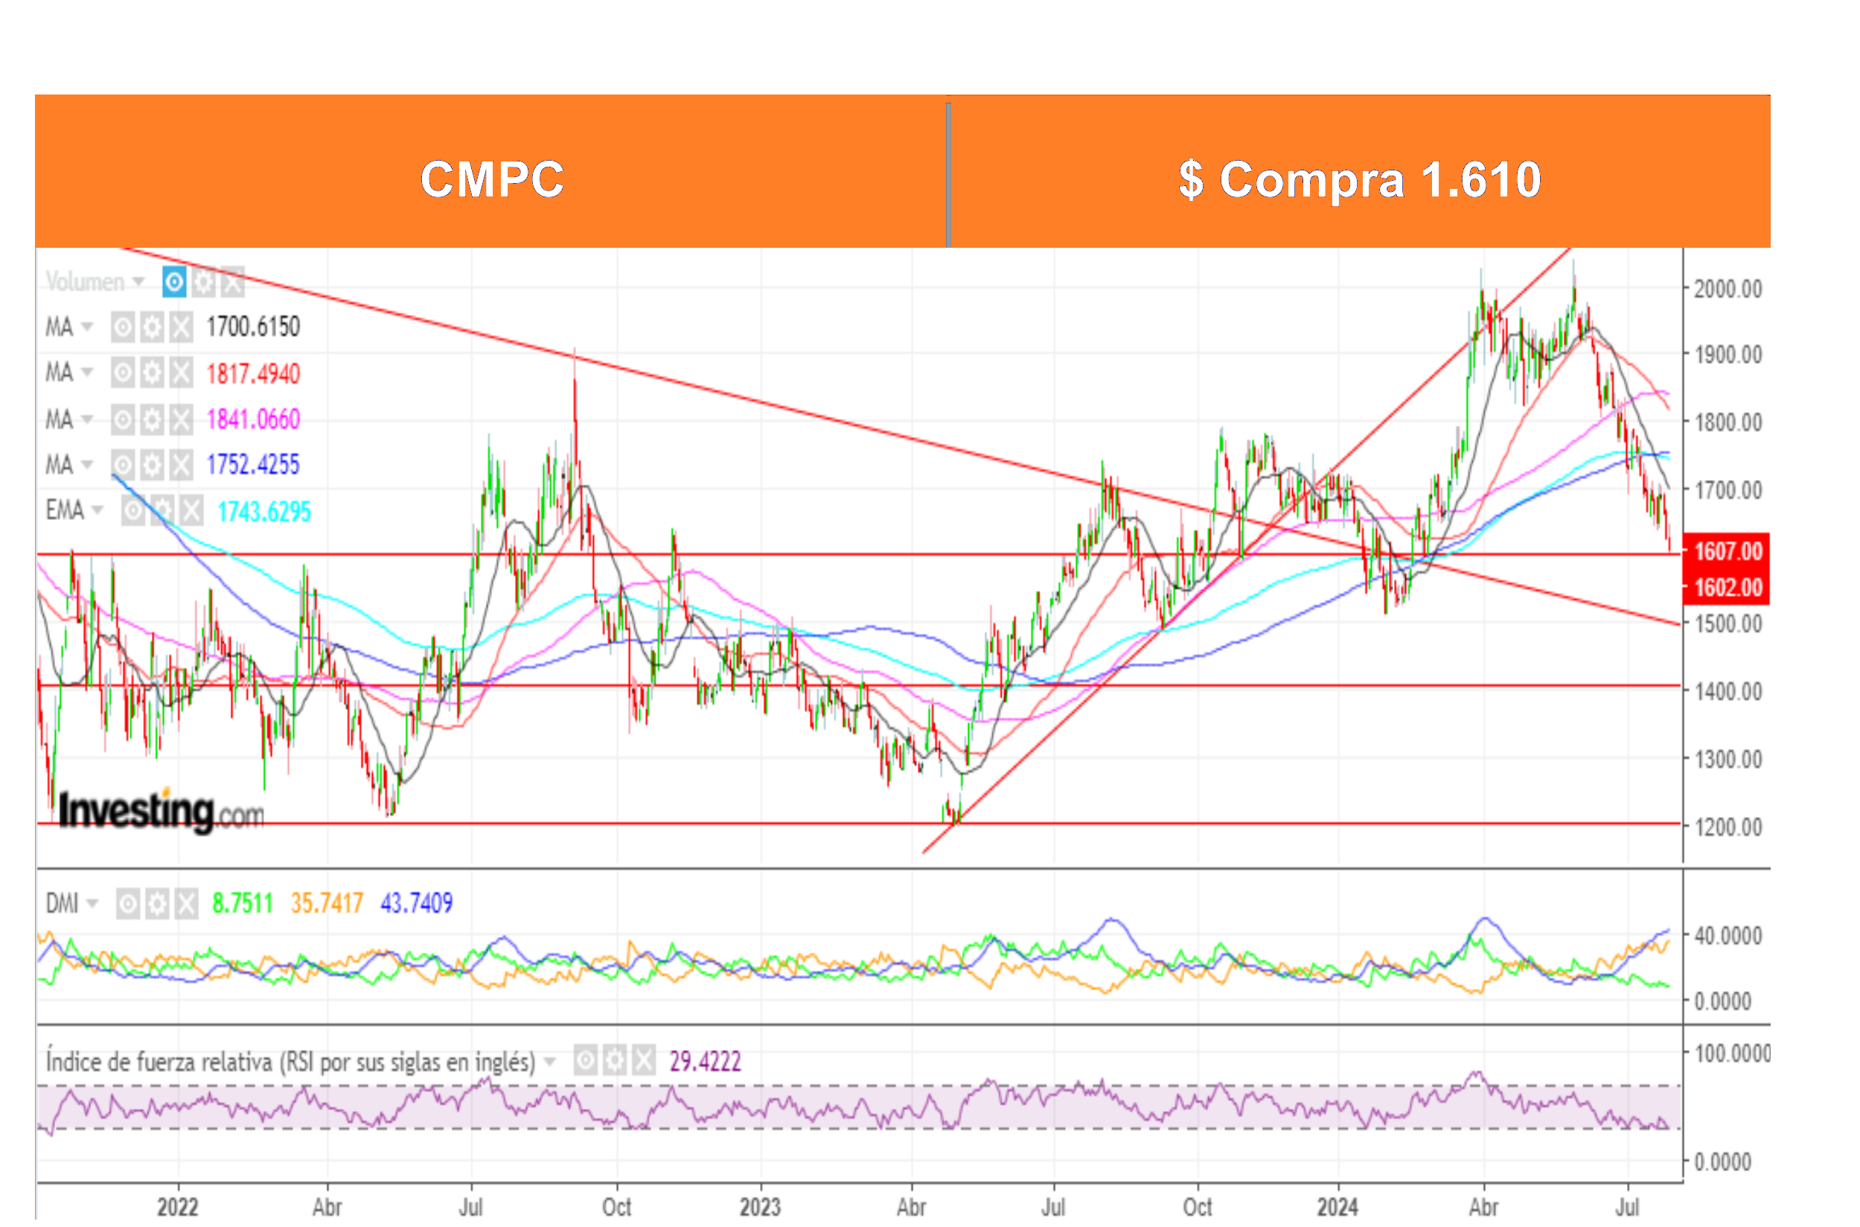This screenshot has height=1227, width=1860.
Task: Open the DMI indicator settings gear
Action: pos(157,905)
